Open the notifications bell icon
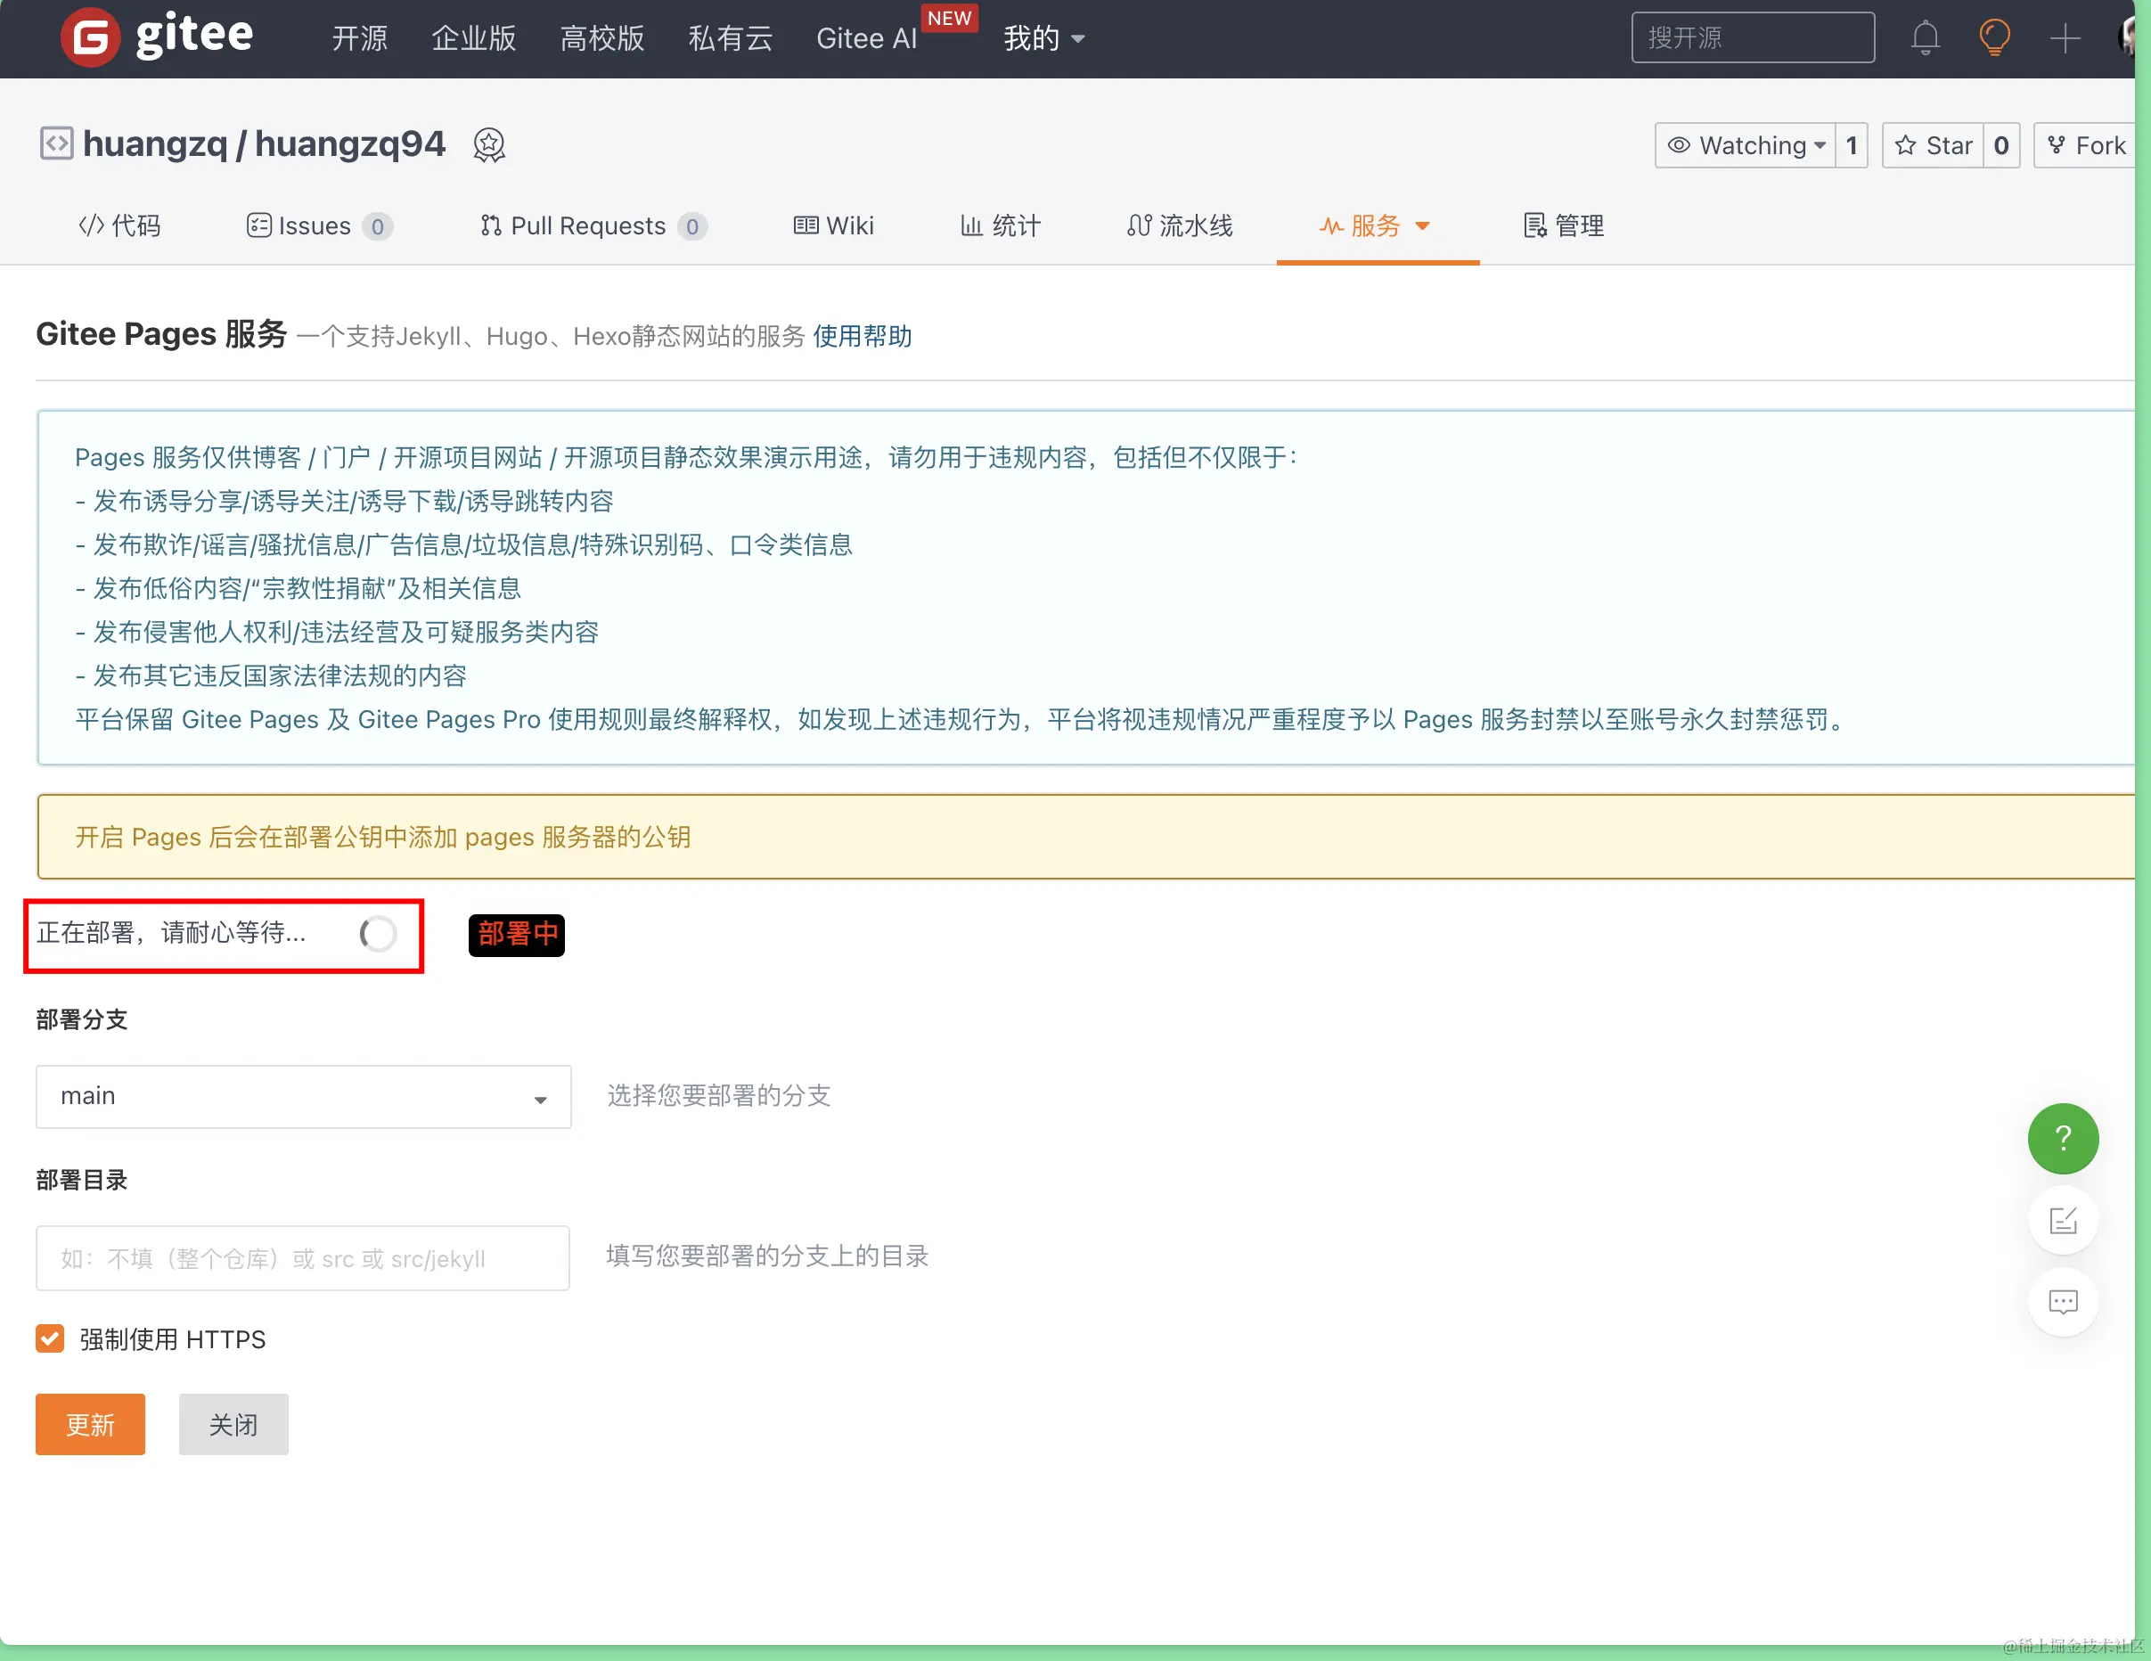Image resolution: width=2151 pixels, height=1661 pixels. 1925,38
